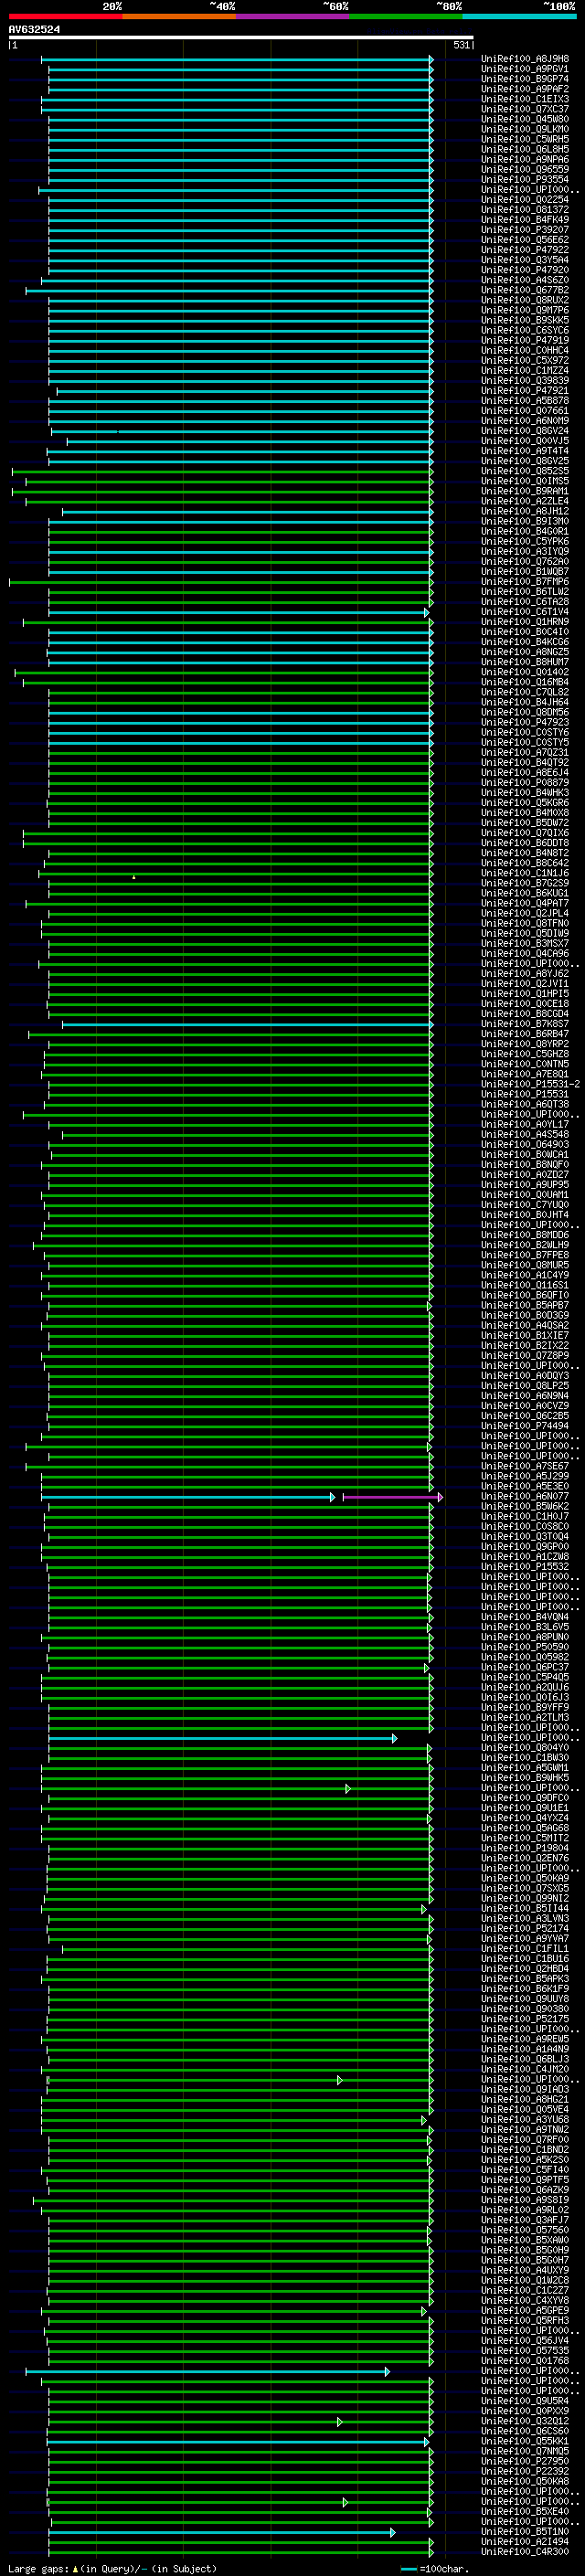Select the UniRef100_A4S6Z0 label
The image size is (585, 2576).
(525, 280)
